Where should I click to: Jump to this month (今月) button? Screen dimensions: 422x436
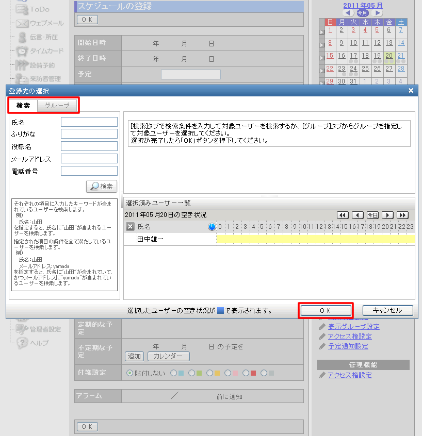(x=363, y=13)
